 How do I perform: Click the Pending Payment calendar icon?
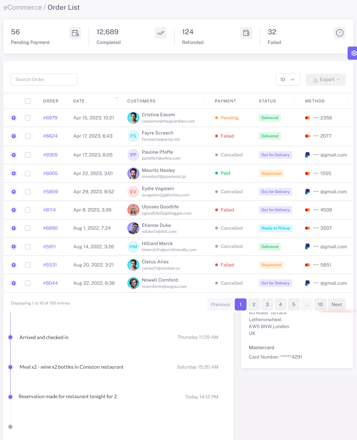tap(75, 33)
